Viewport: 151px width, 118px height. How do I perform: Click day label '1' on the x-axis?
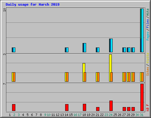(10, 115)
